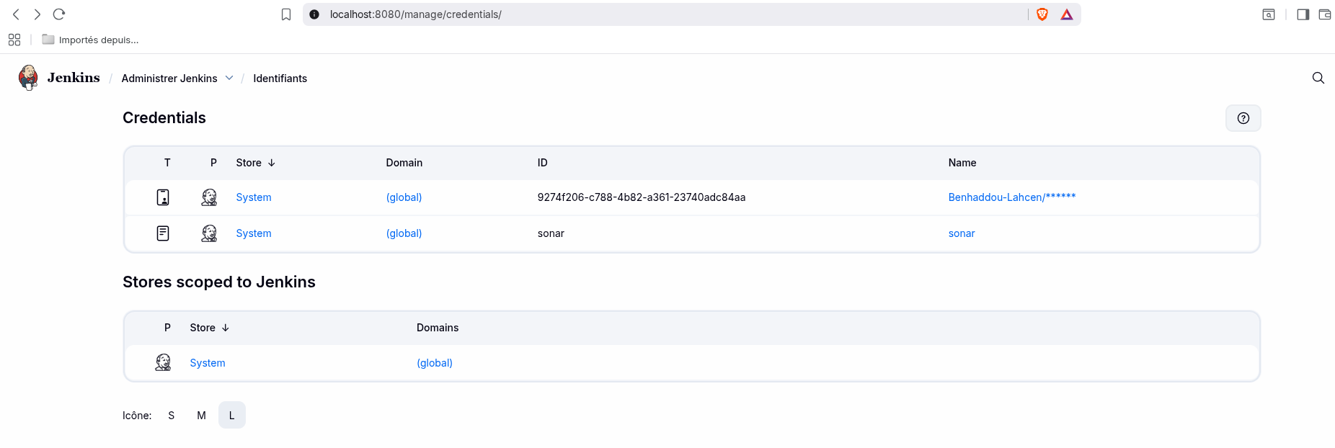Open System link in Stores scoped table

point(208,363)
